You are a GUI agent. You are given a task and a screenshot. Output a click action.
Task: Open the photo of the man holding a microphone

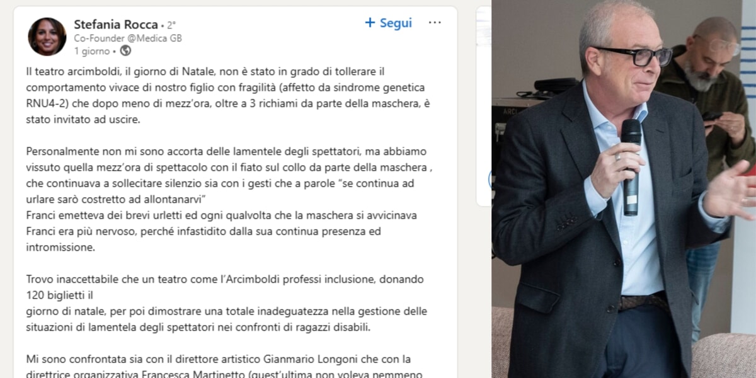(x=624, y=189)
